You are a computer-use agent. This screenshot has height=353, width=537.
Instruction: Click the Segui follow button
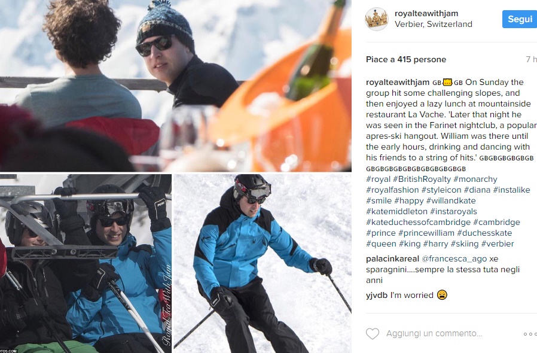coord(520,19)
